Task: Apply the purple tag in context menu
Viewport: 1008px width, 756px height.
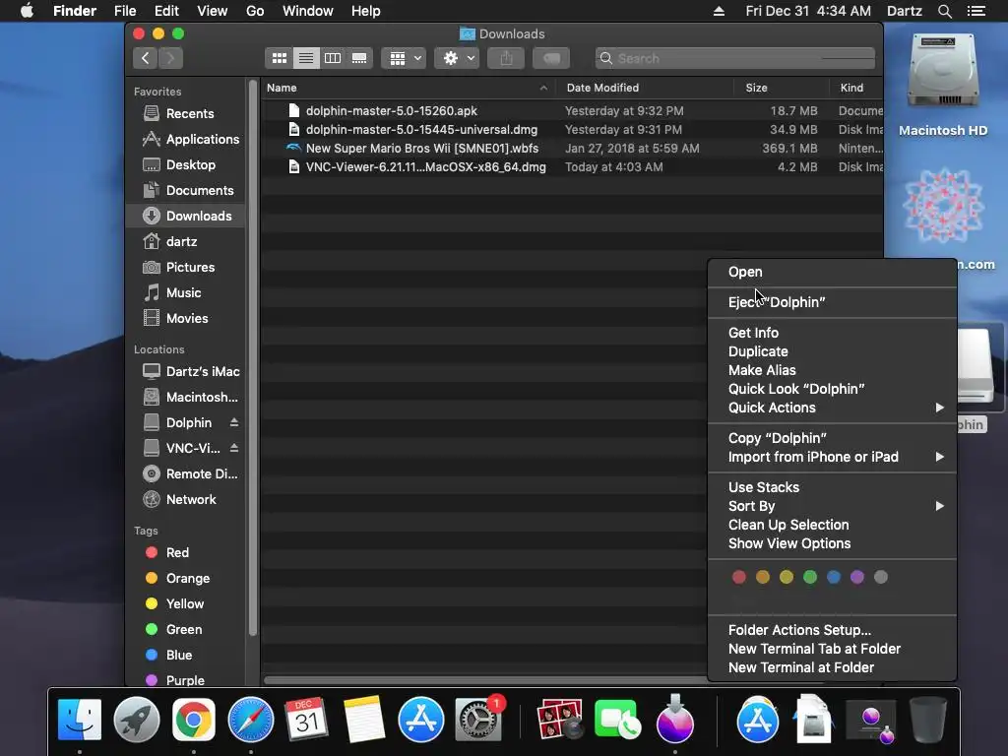Action: point(857,577)
